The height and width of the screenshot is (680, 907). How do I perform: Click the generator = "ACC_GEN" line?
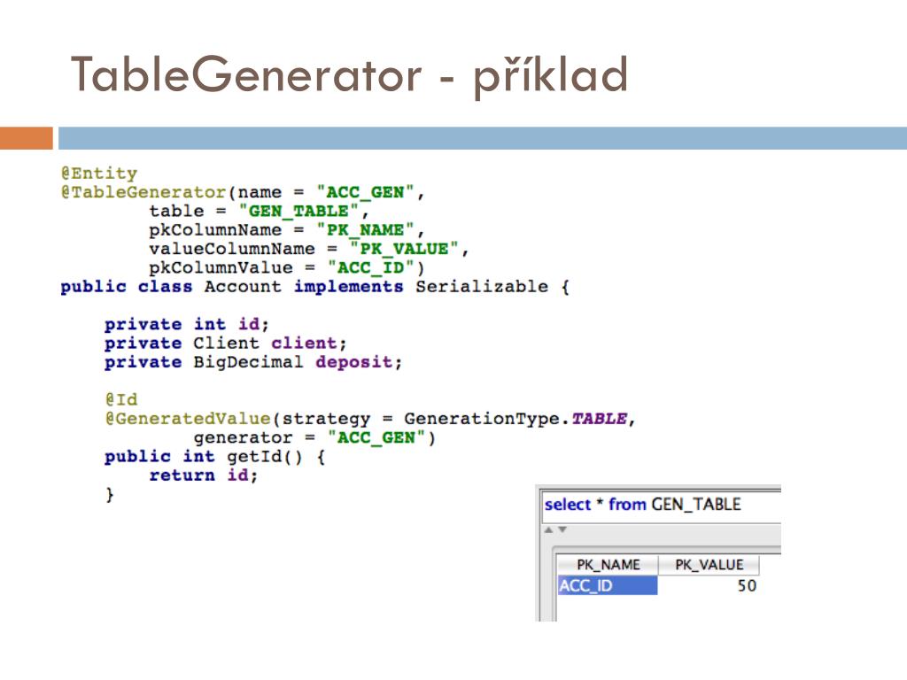pyautogui.click(x=314, y=437)
